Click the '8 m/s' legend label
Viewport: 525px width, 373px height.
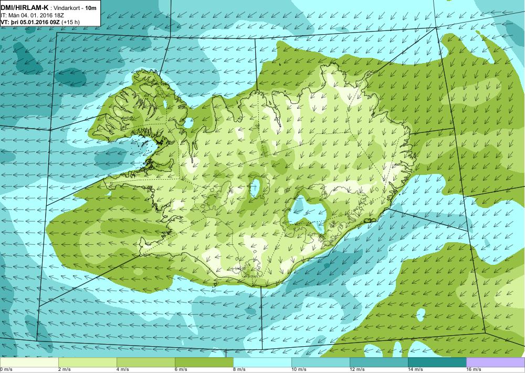tap(239, 370)
